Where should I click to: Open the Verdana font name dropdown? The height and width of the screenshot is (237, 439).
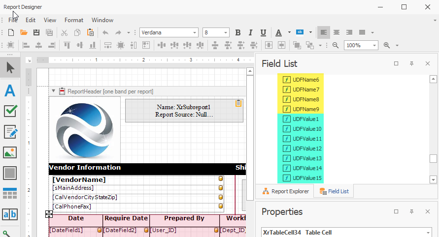pyautogui.click(x=194, y=32)
